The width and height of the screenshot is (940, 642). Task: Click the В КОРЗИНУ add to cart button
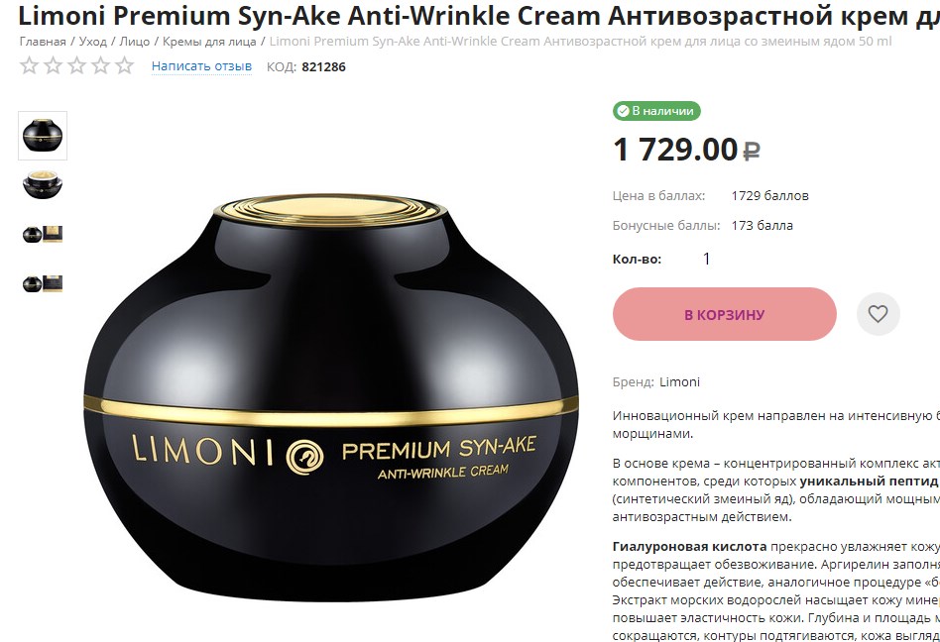click(724, 314)
